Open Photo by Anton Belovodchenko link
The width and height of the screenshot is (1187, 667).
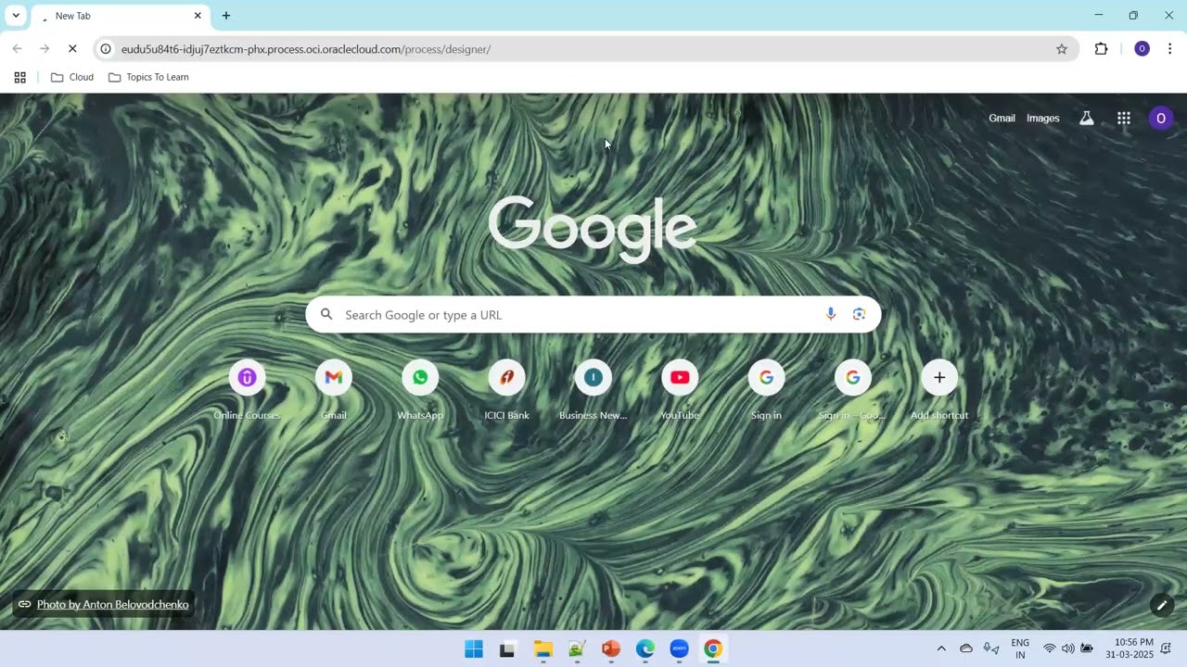(112, 605)
